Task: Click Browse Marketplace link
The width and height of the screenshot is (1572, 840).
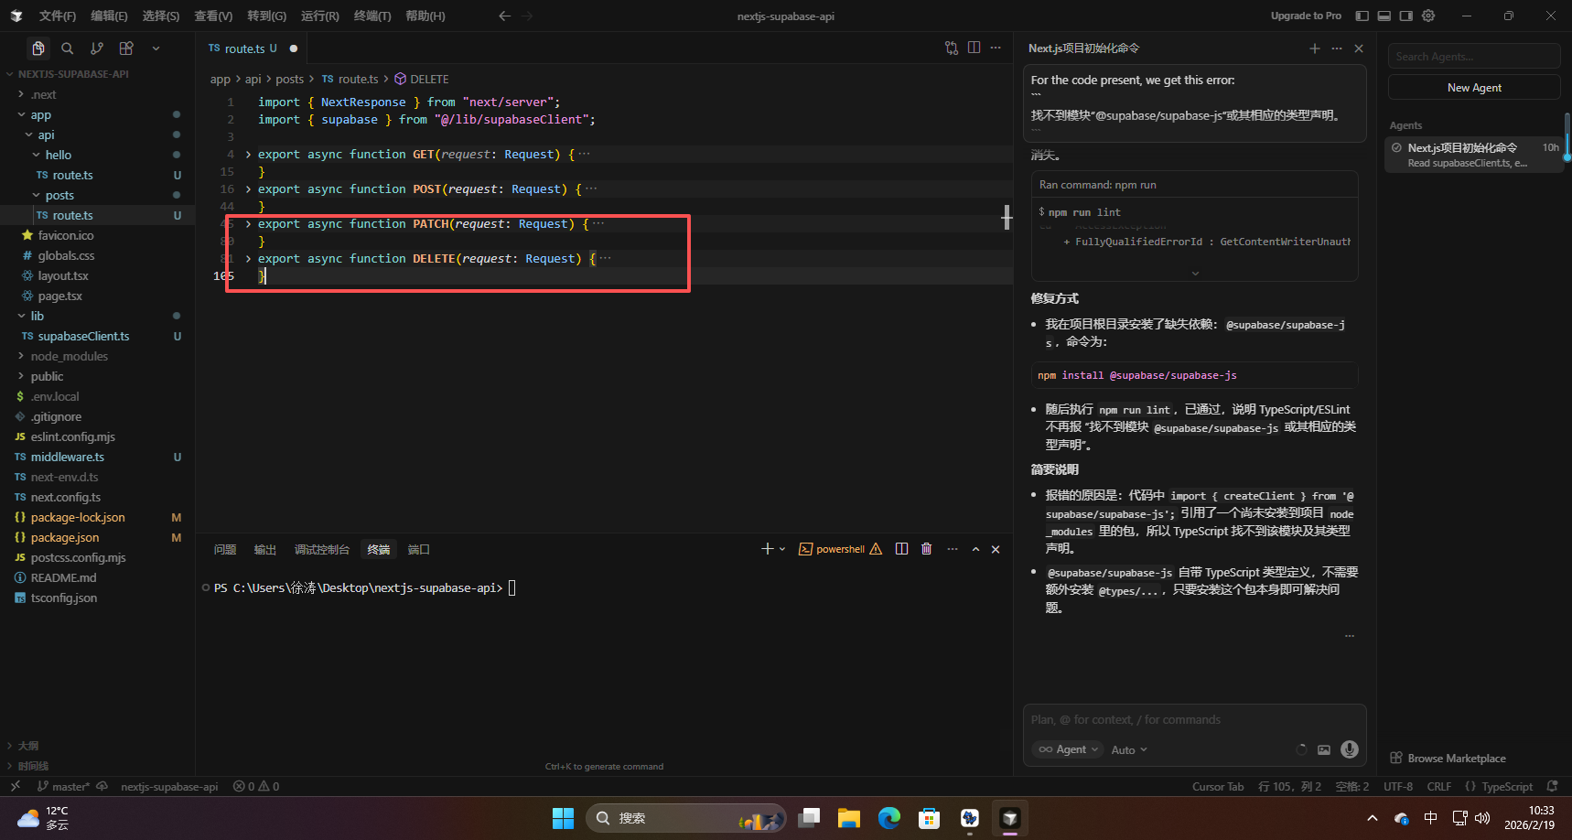Action: click(x=1448, y=759)
